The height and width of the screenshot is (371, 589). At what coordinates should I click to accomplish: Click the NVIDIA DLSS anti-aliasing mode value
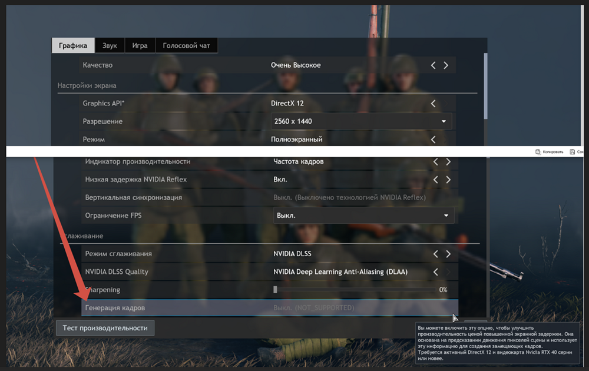tap(292, 254)
